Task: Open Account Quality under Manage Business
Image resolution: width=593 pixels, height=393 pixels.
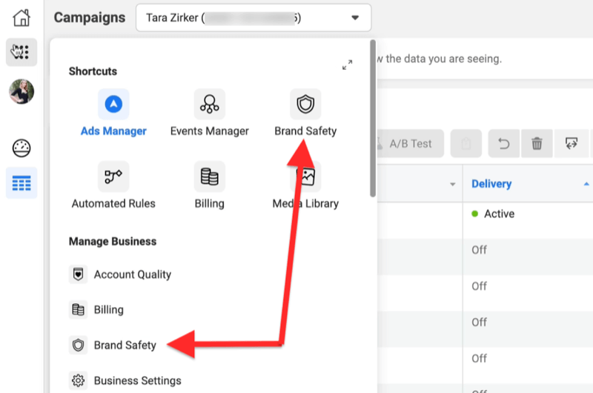Action: click(x=120, y=274)
